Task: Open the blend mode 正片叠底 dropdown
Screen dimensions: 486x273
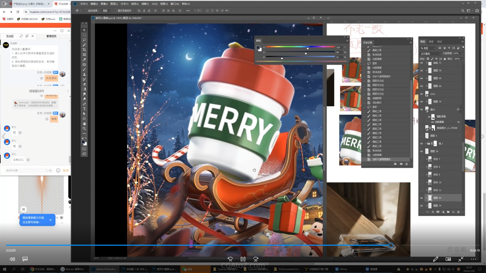Action: pyautogui.click(x=431, y=54)
